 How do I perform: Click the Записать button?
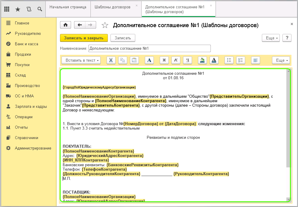tap(123, 38)
